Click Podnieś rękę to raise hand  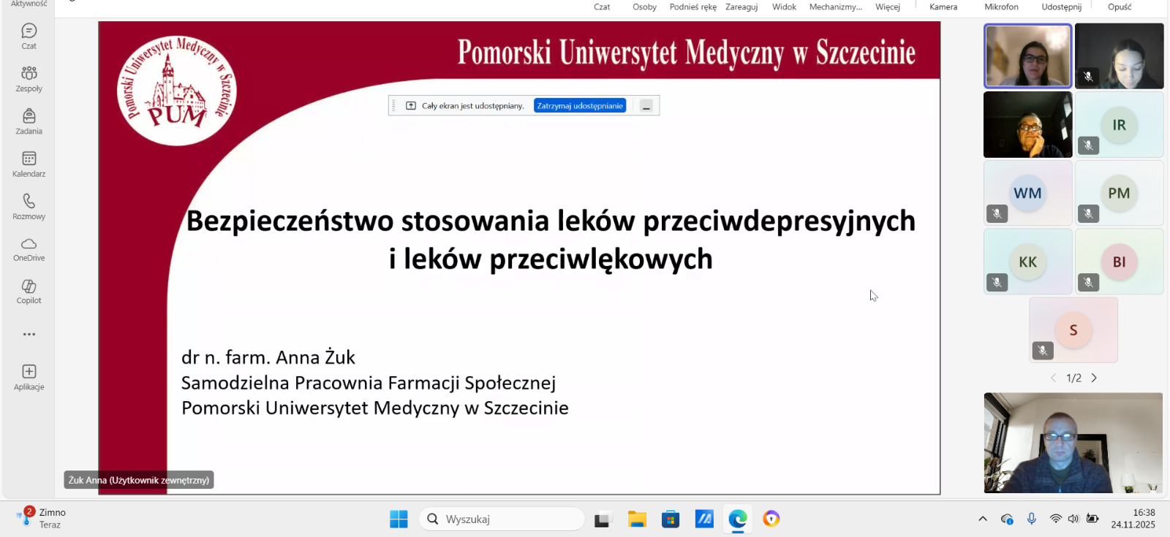click(692, 7)
